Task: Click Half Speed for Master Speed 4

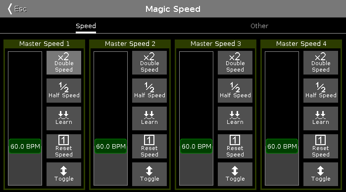Action: (x=321, y=91)
